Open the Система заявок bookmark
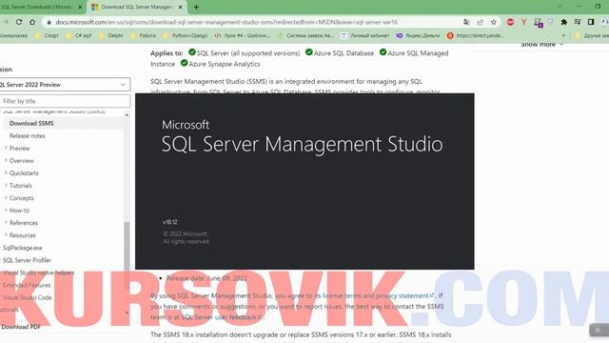Screen dimensions: 609x343 click(x=306, y=35)
